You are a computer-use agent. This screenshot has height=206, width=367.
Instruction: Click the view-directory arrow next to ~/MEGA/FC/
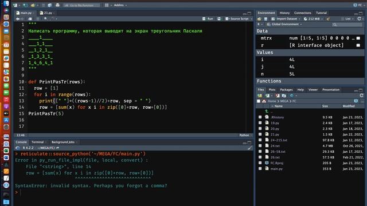coord(57,148)
